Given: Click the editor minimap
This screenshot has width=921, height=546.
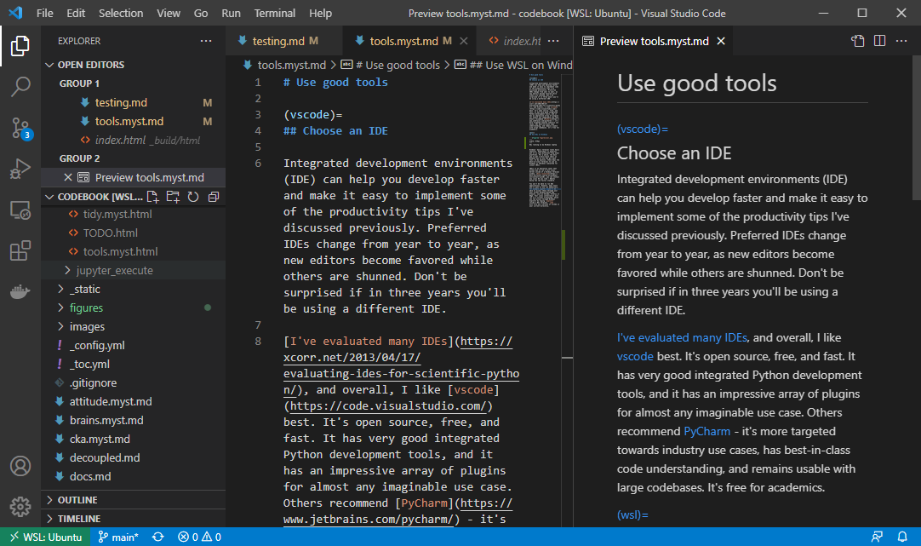Looking at the screenshot, I should pyautogui.click(x=543, y=141).
